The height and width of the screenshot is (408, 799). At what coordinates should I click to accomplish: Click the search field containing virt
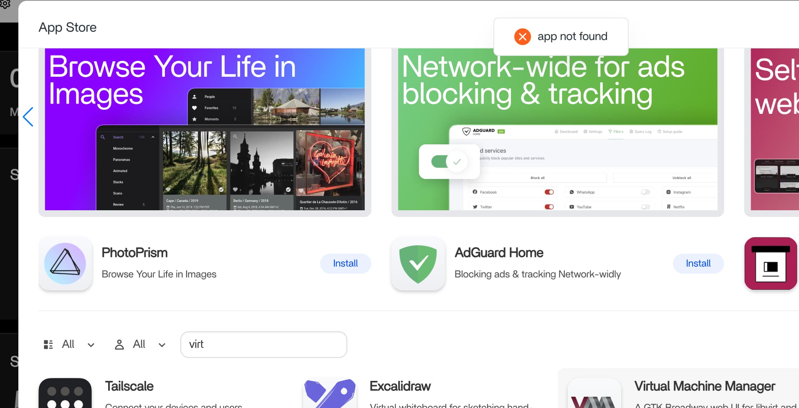pos(264,345)
